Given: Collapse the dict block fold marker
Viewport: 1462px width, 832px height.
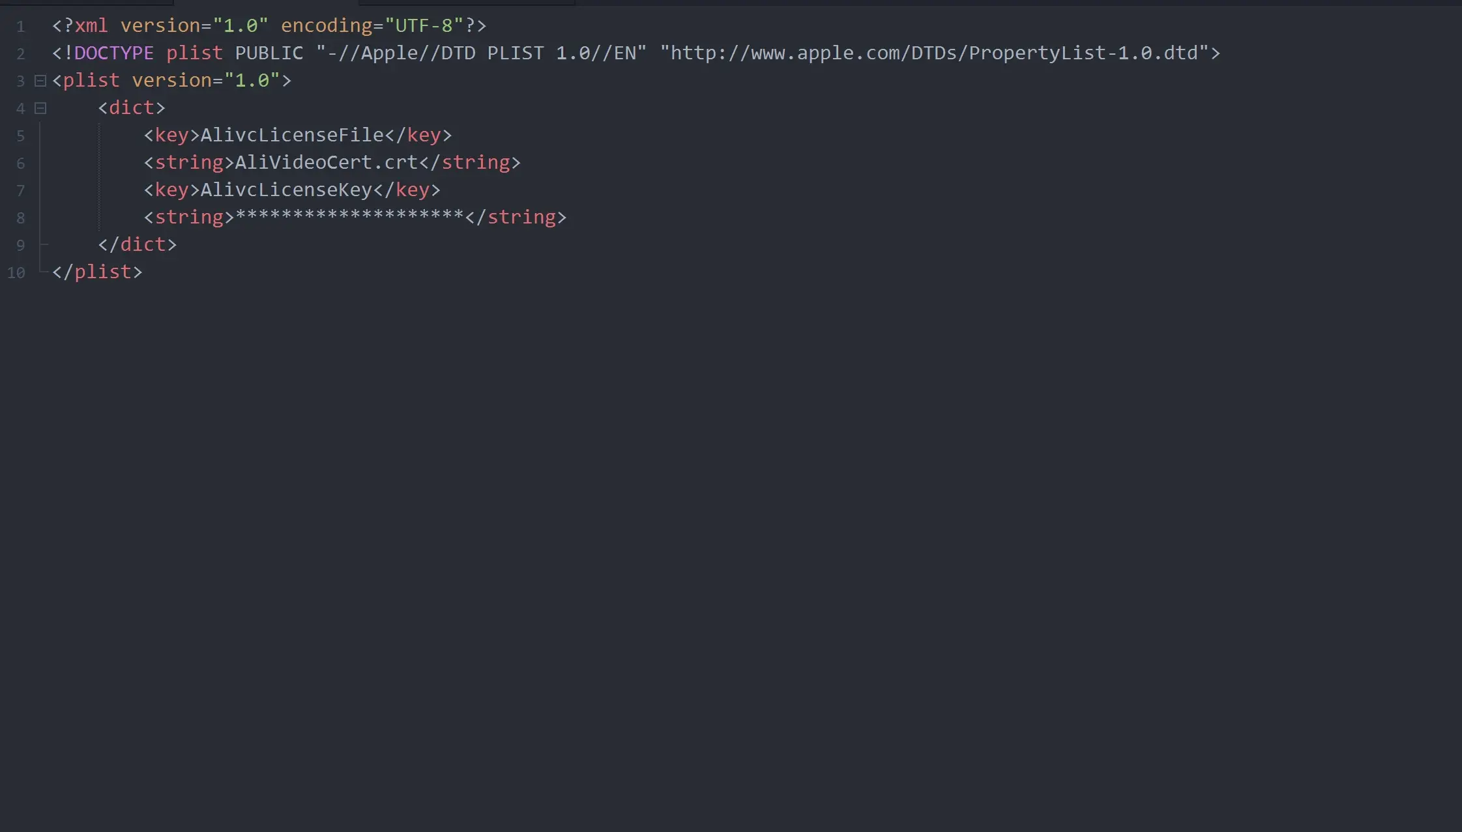Looking at the screenshot, I should point(40,108).
